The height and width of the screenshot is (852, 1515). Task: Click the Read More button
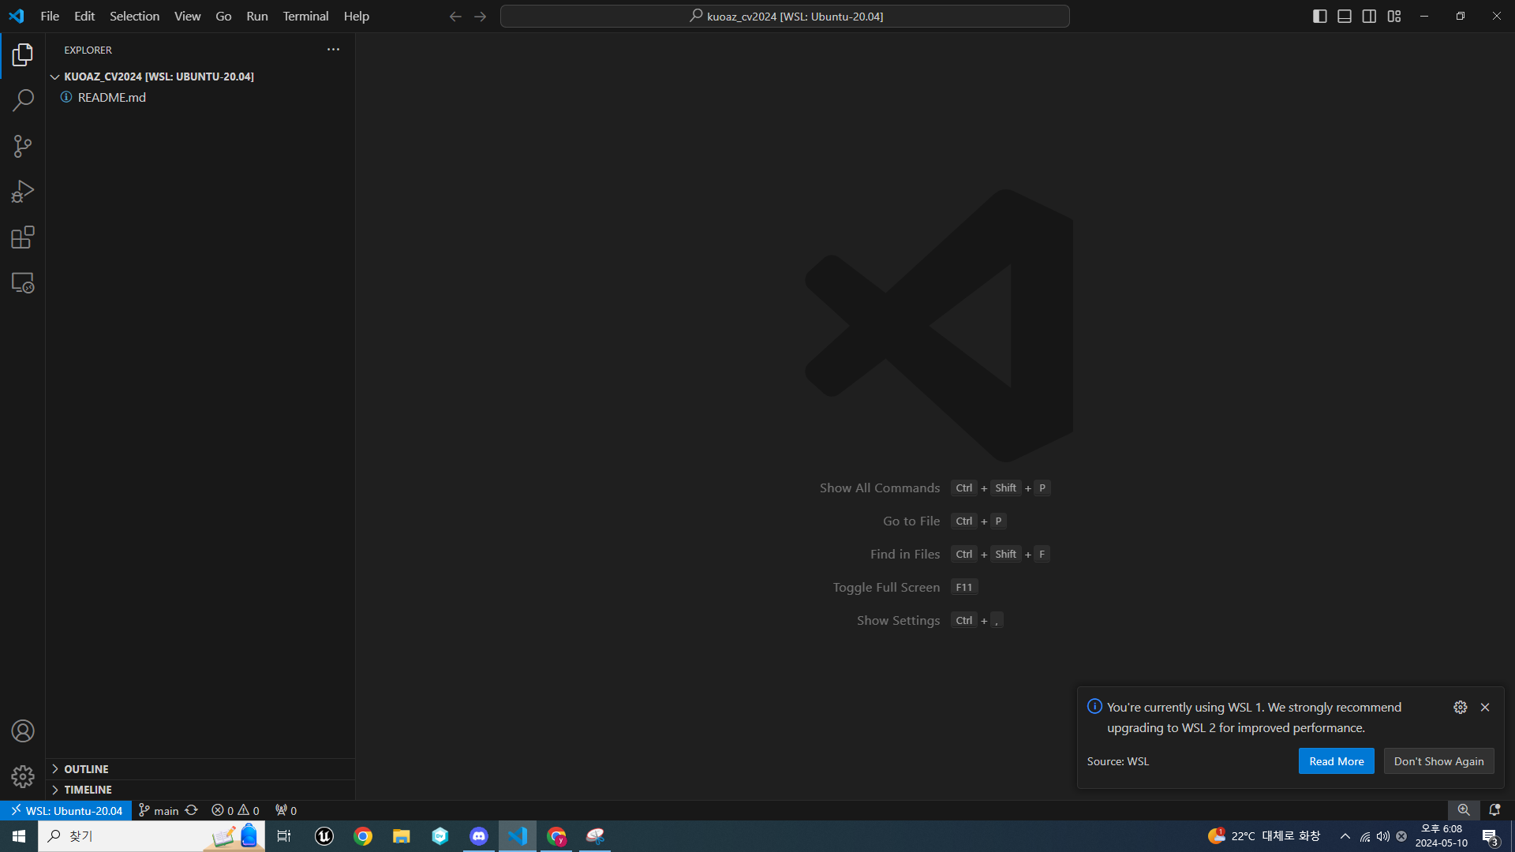coord(1336,761)
